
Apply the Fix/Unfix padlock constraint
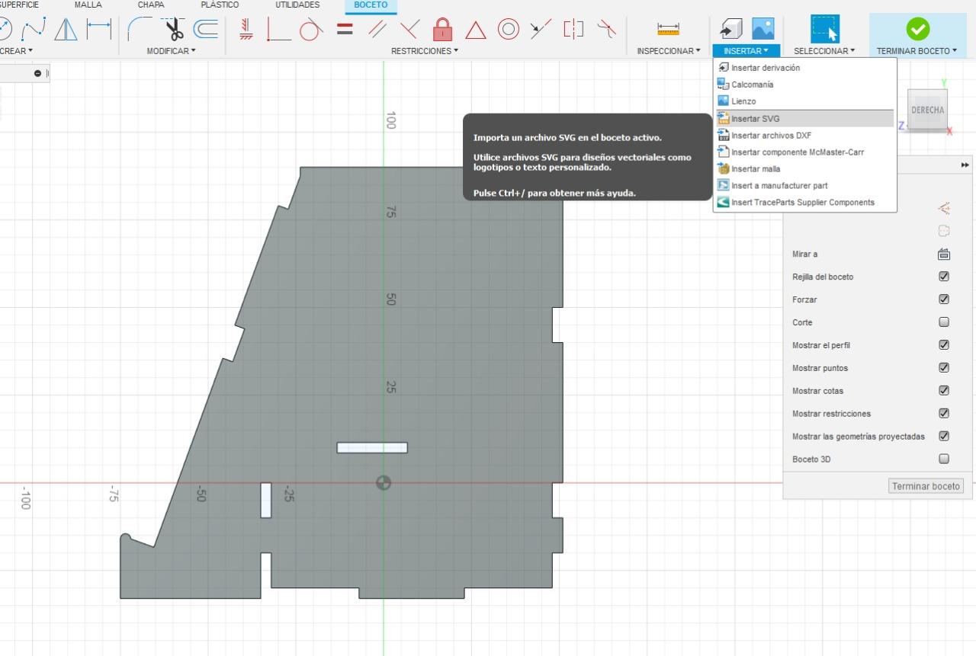click(442, 30)
